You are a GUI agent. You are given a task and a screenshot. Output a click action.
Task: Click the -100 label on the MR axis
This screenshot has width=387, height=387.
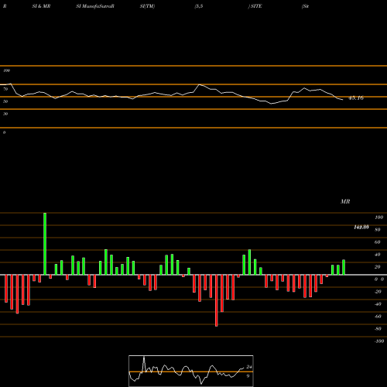pos(379,341)
